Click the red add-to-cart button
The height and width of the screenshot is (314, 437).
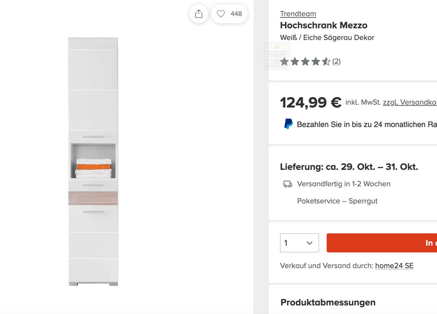tap(381, 243)
